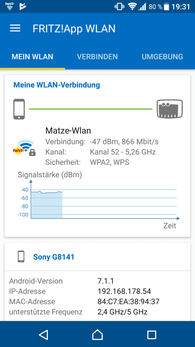Tap the phone icon beside Sony G8141
Viewport: 195px width, 347px height.
pyautogui.click(x=21, y=257)
